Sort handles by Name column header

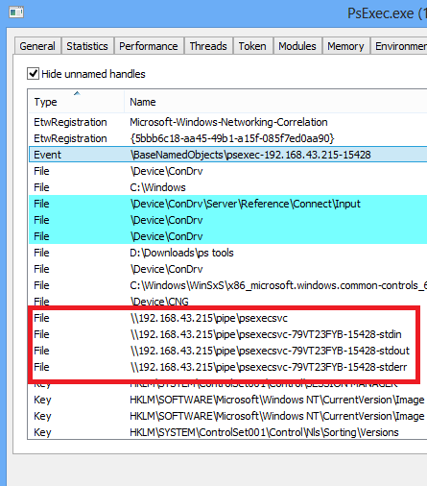coord(275,102)
